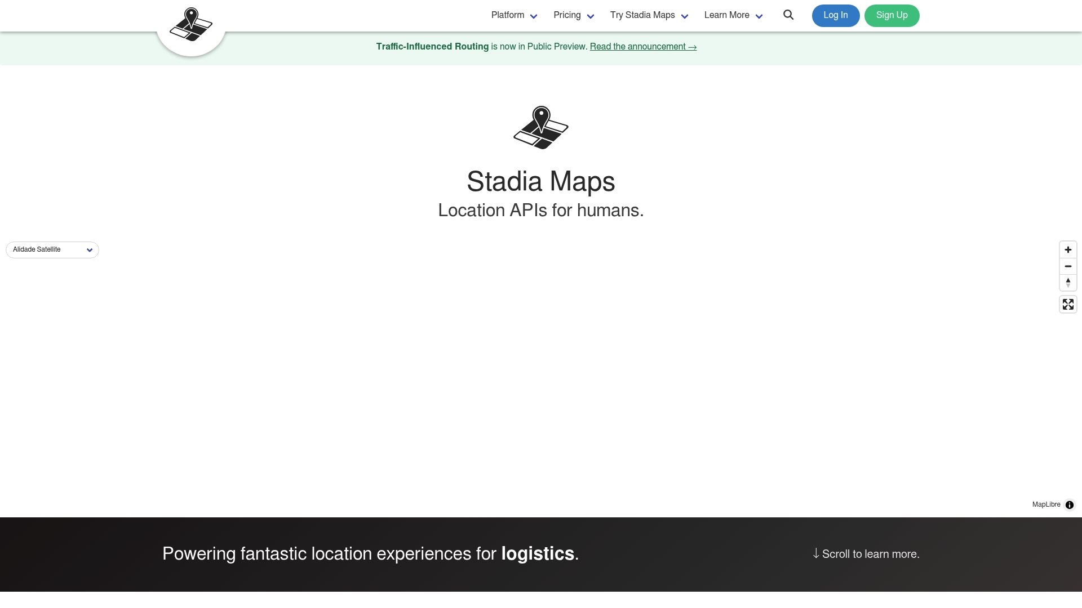Viewport: 1082px width, 608px height.
Task: Click the search magnifier icon
Action: coord(788,15)
